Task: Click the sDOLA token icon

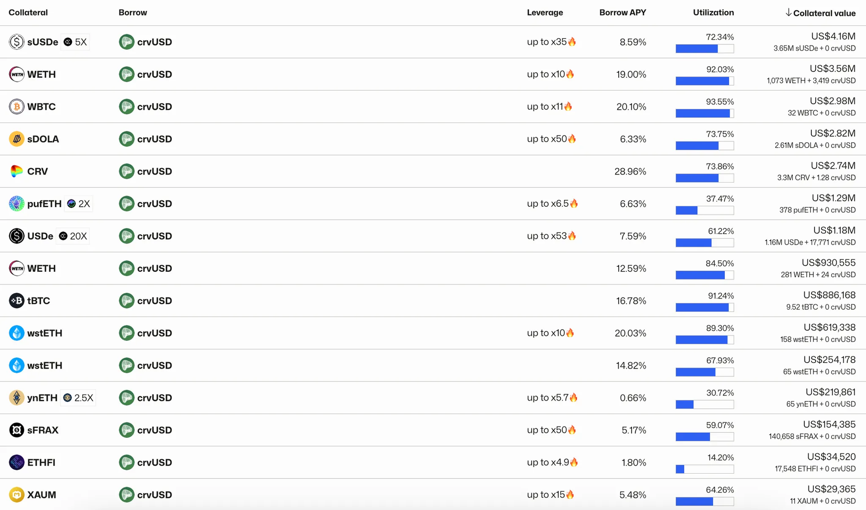Action: pos(16,139)
